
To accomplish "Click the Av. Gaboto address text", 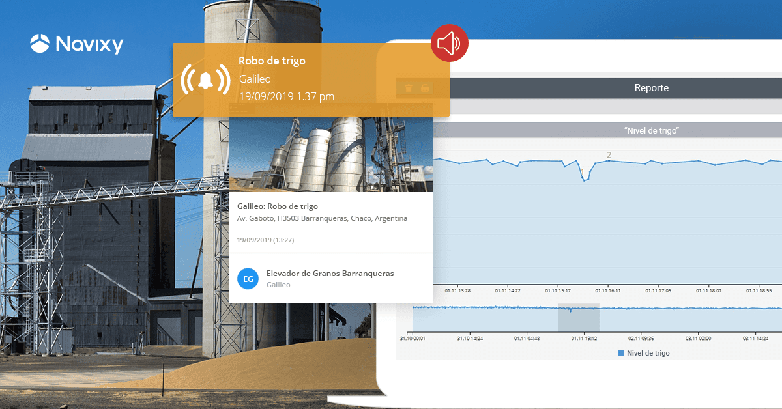I will [322, 218].
